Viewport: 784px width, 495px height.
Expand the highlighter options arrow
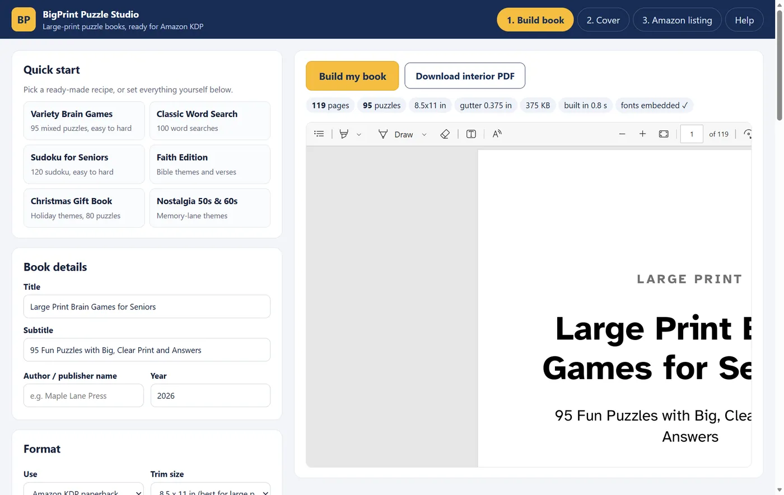[359, 134]
